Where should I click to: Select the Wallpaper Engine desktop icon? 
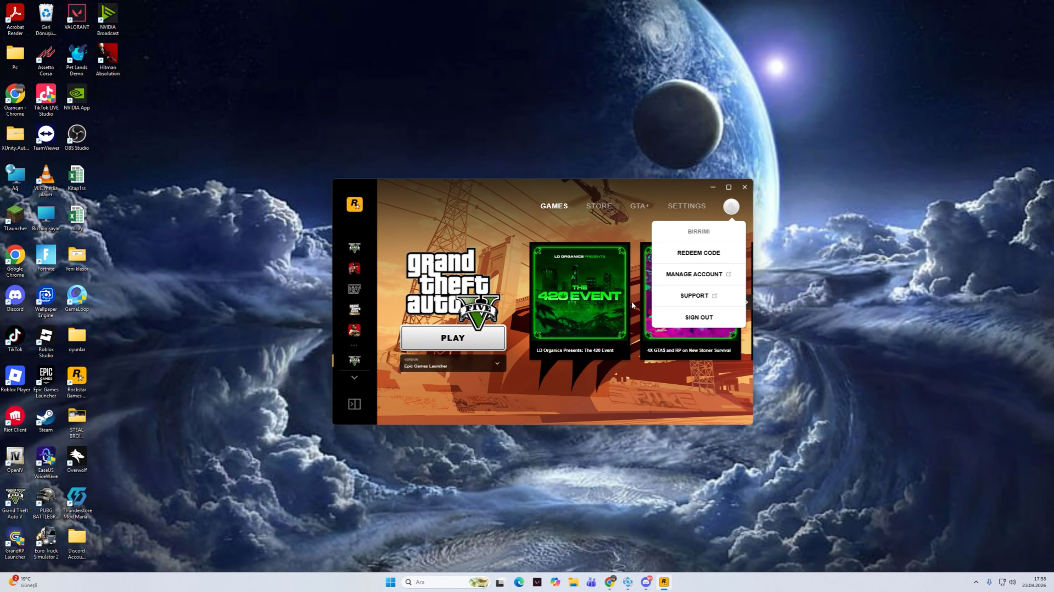tap(46, 301)
